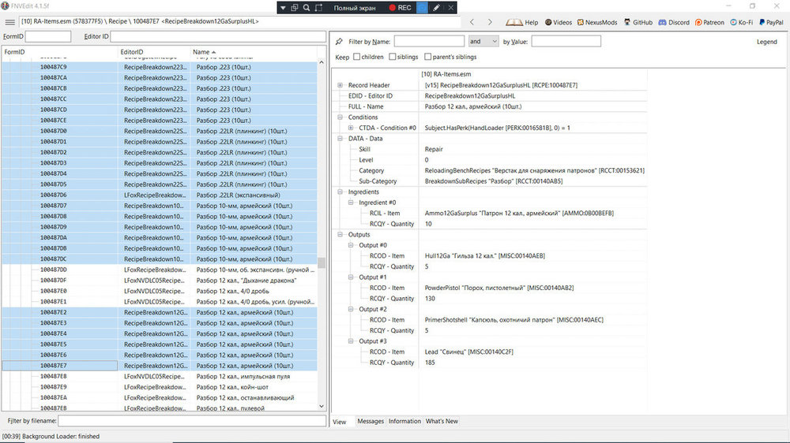Open the Videos link
The image size is (790, 443).
[559, 22]
